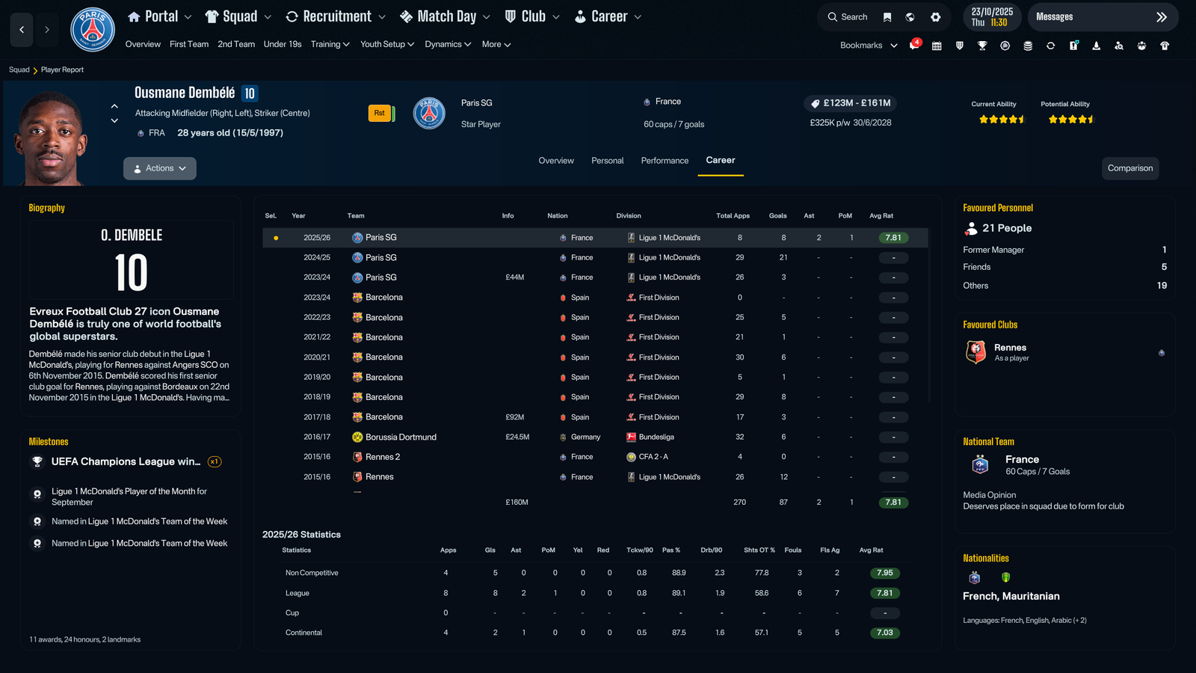Click the settings gear icon

click(x=935, y=17)
